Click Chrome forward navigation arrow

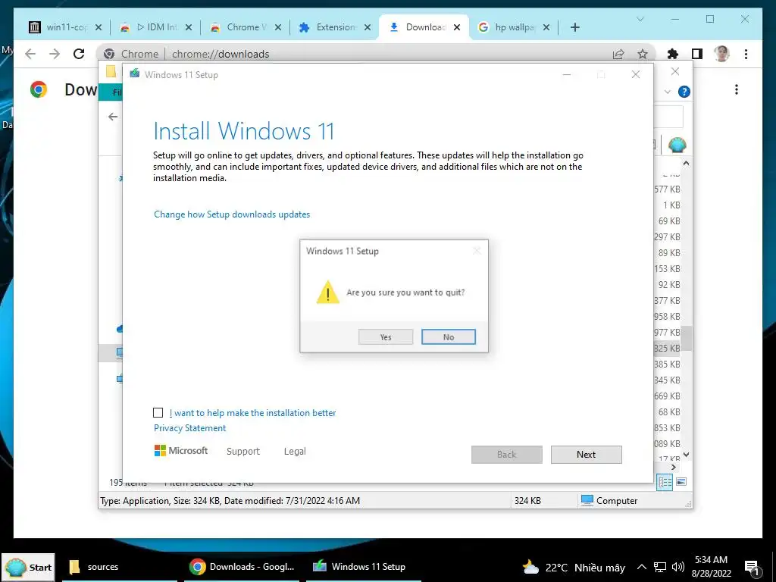(x=55, y=54)
